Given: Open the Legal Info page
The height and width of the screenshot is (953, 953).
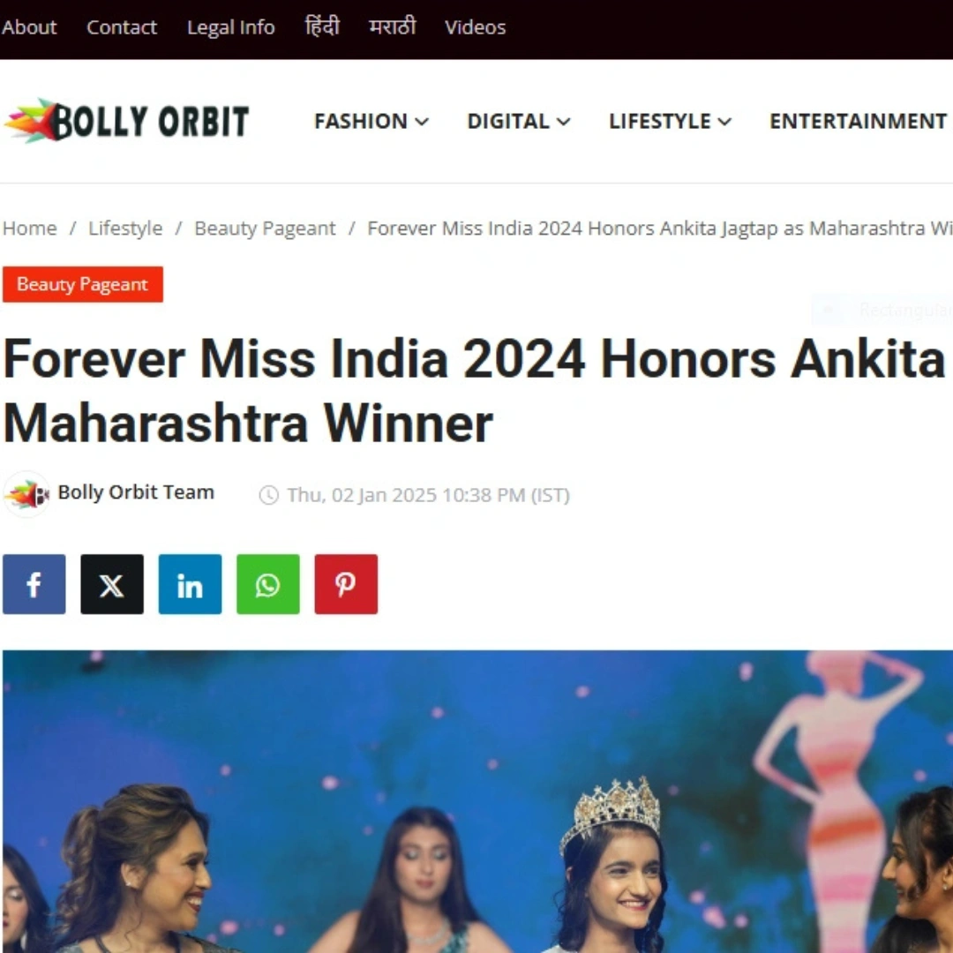Looking at the screenshot, I should 231,27.
